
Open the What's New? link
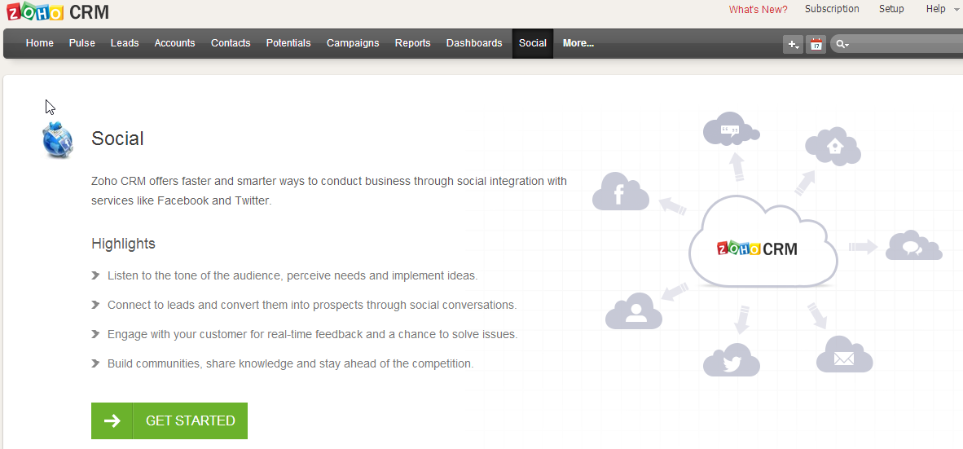(758, 9)
